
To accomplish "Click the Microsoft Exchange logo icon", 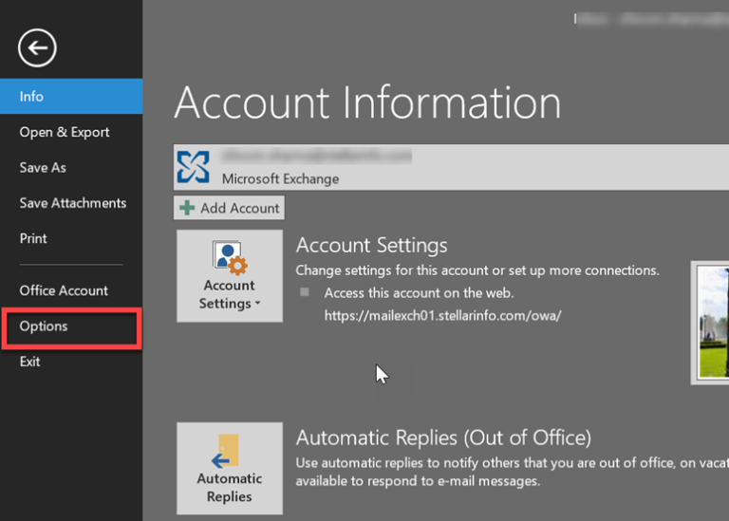I will point(193,167).
